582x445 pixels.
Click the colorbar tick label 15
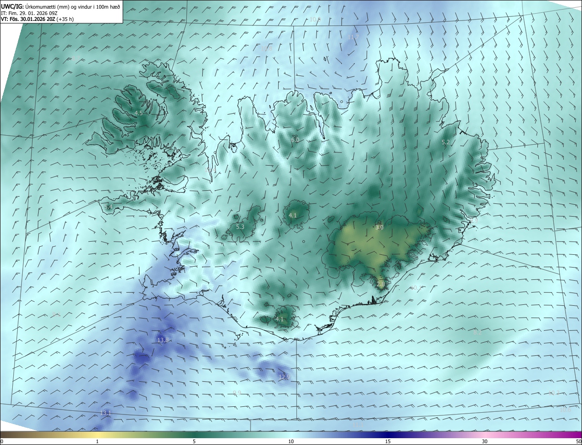click(x=388, y=441)
